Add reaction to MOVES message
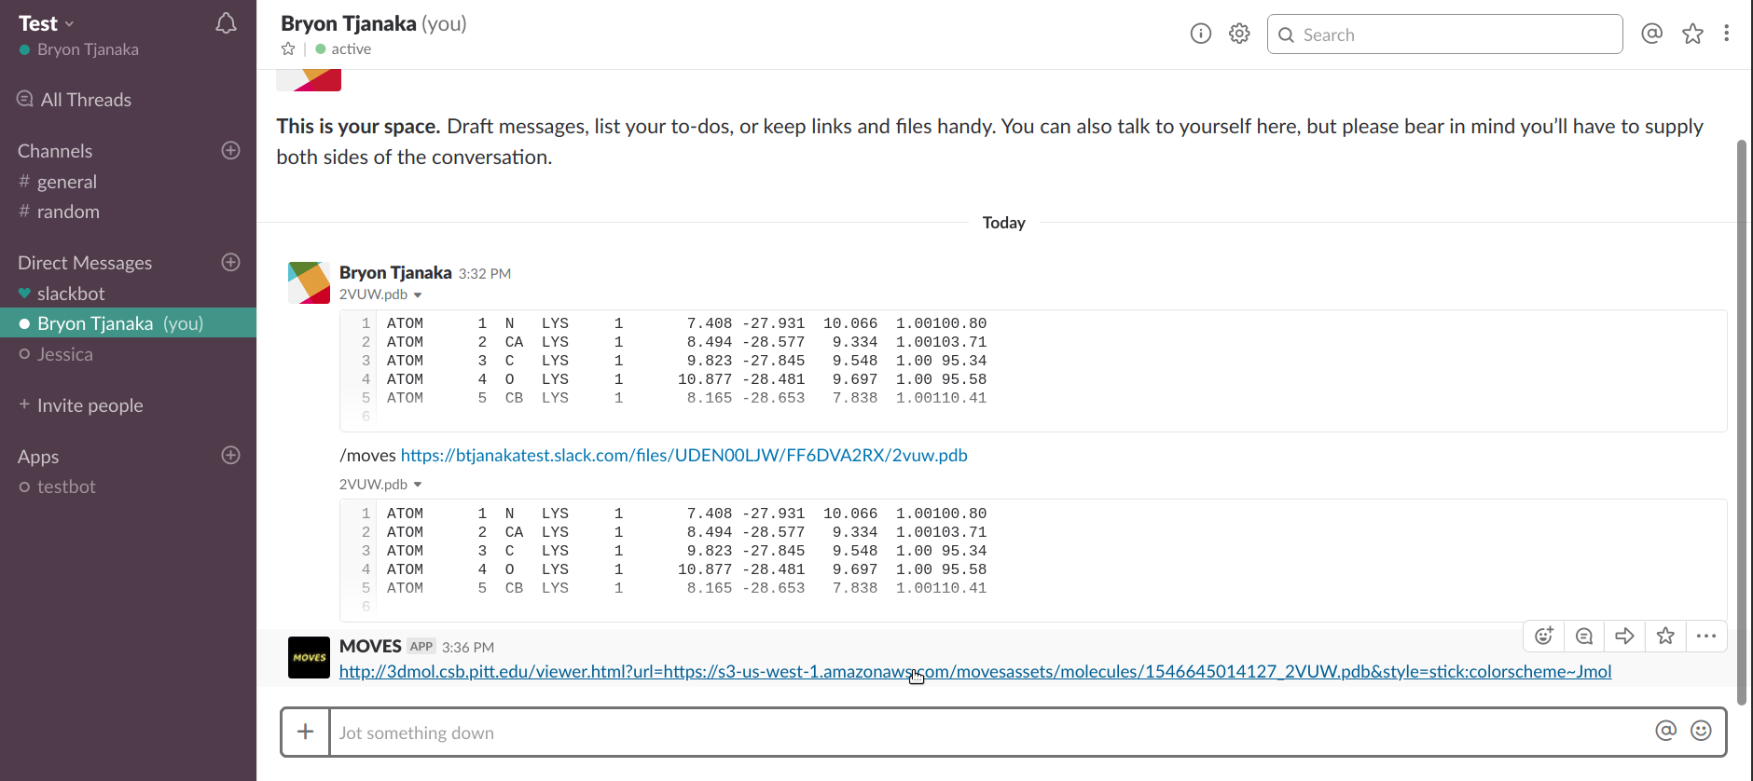The image size is (1753, 781). pos(1544,637)
